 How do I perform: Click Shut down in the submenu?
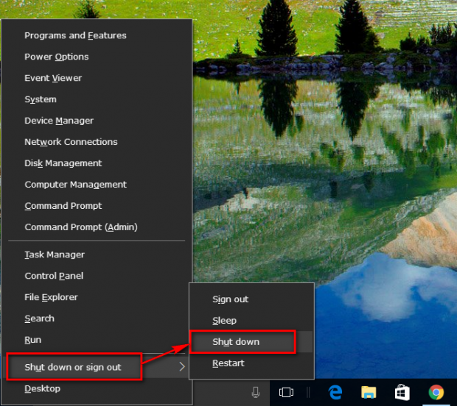point(251,342)
